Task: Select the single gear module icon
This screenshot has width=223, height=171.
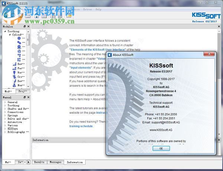Action: click(19, 38)
